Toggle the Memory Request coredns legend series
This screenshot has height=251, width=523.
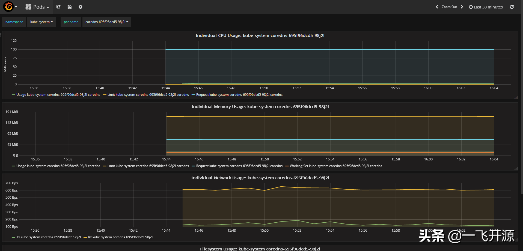pos(239,166)
